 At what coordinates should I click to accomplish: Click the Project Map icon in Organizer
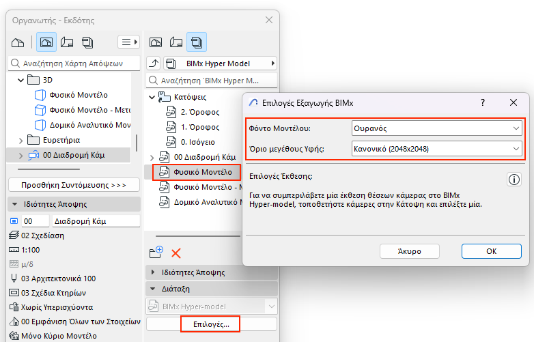click(18, 42)
